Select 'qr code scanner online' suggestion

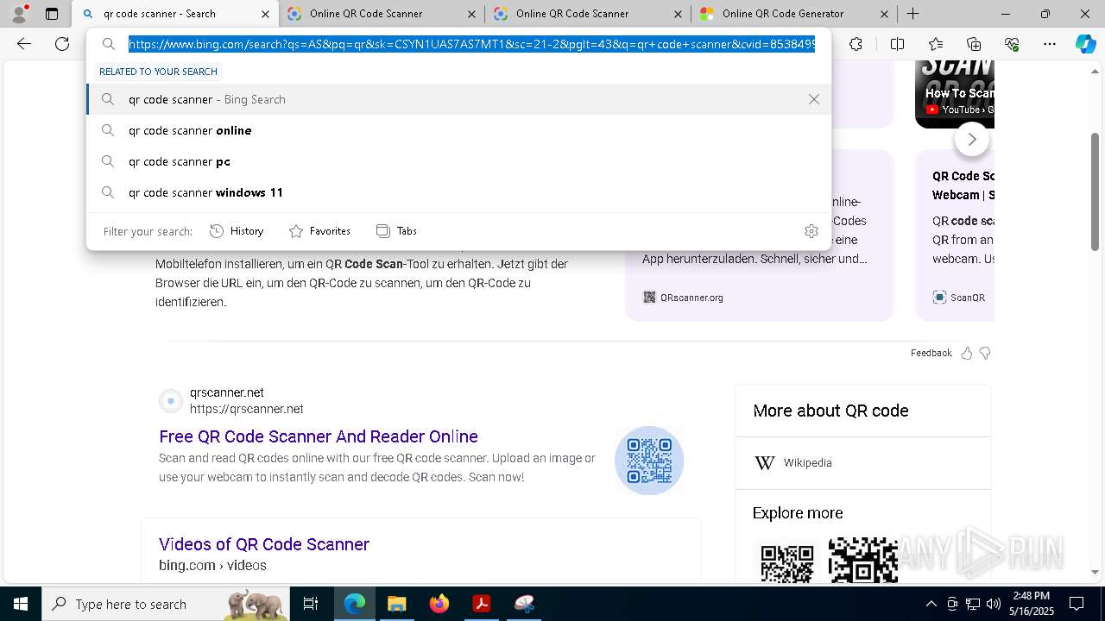click(459, 130)
